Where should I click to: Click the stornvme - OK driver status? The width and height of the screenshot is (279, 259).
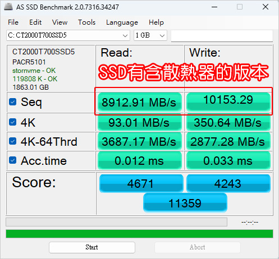coord(34,71)
